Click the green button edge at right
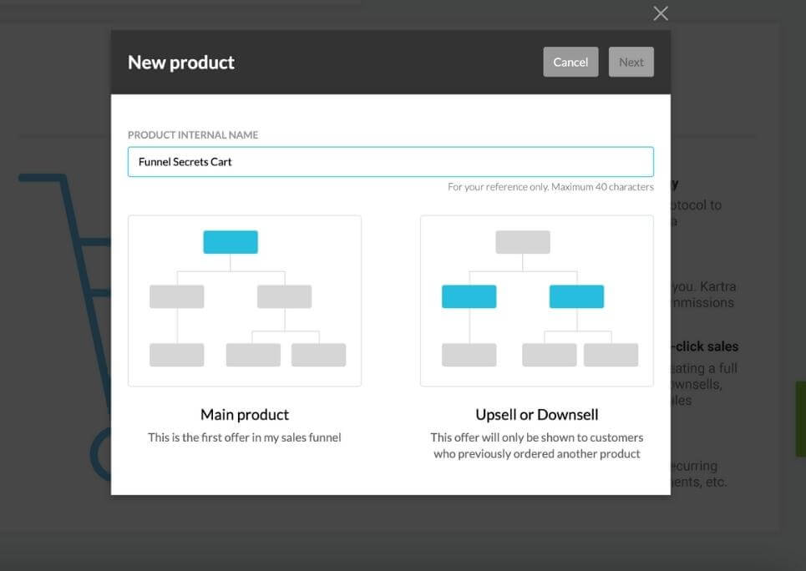The height and width of the screenshot is (571, 806). coord(801,419)
